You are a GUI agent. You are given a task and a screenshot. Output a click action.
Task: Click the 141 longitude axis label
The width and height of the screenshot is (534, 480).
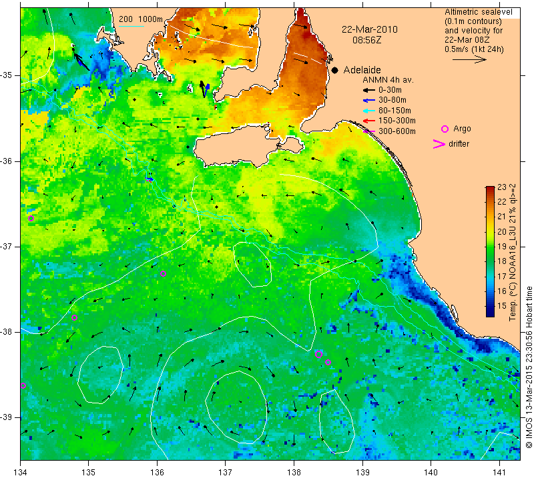coord(499,473)
